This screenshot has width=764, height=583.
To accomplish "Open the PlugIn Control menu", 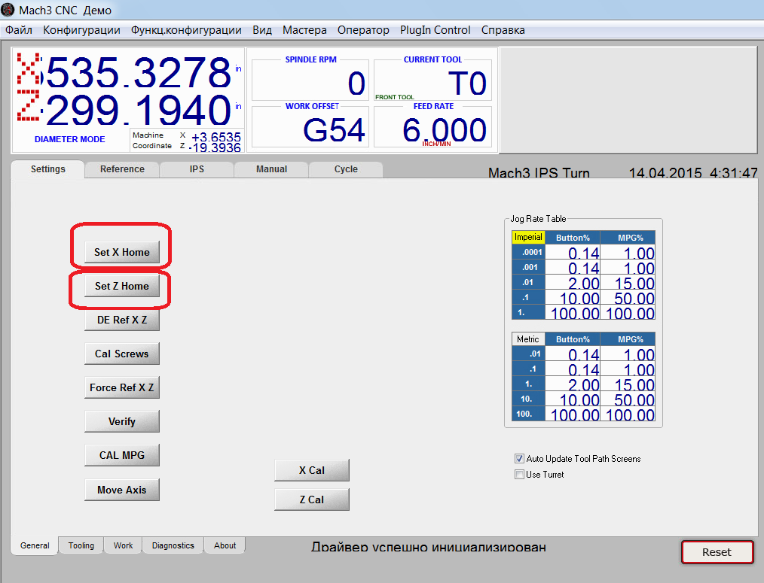I will pos(435,30).
